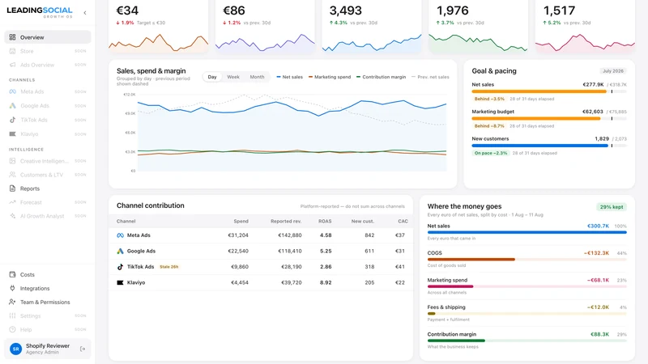
Task: Select the TikTok Ads sidebar icon
Action: 12,120
